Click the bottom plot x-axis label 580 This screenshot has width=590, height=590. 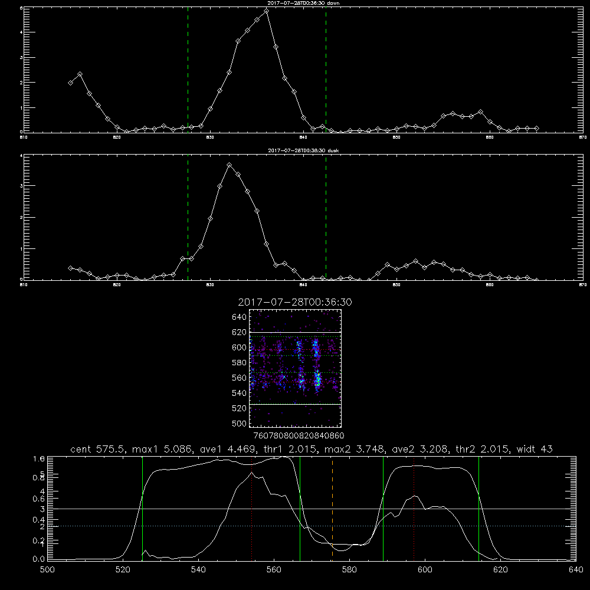click(x=349, y=569)
